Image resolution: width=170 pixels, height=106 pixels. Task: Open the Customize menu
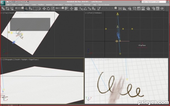[x=78, y=5]
